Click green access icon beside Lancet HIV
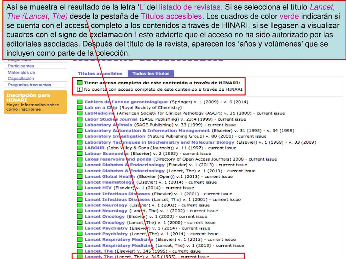This screenshot has height=259, width=346. [80, 188]
